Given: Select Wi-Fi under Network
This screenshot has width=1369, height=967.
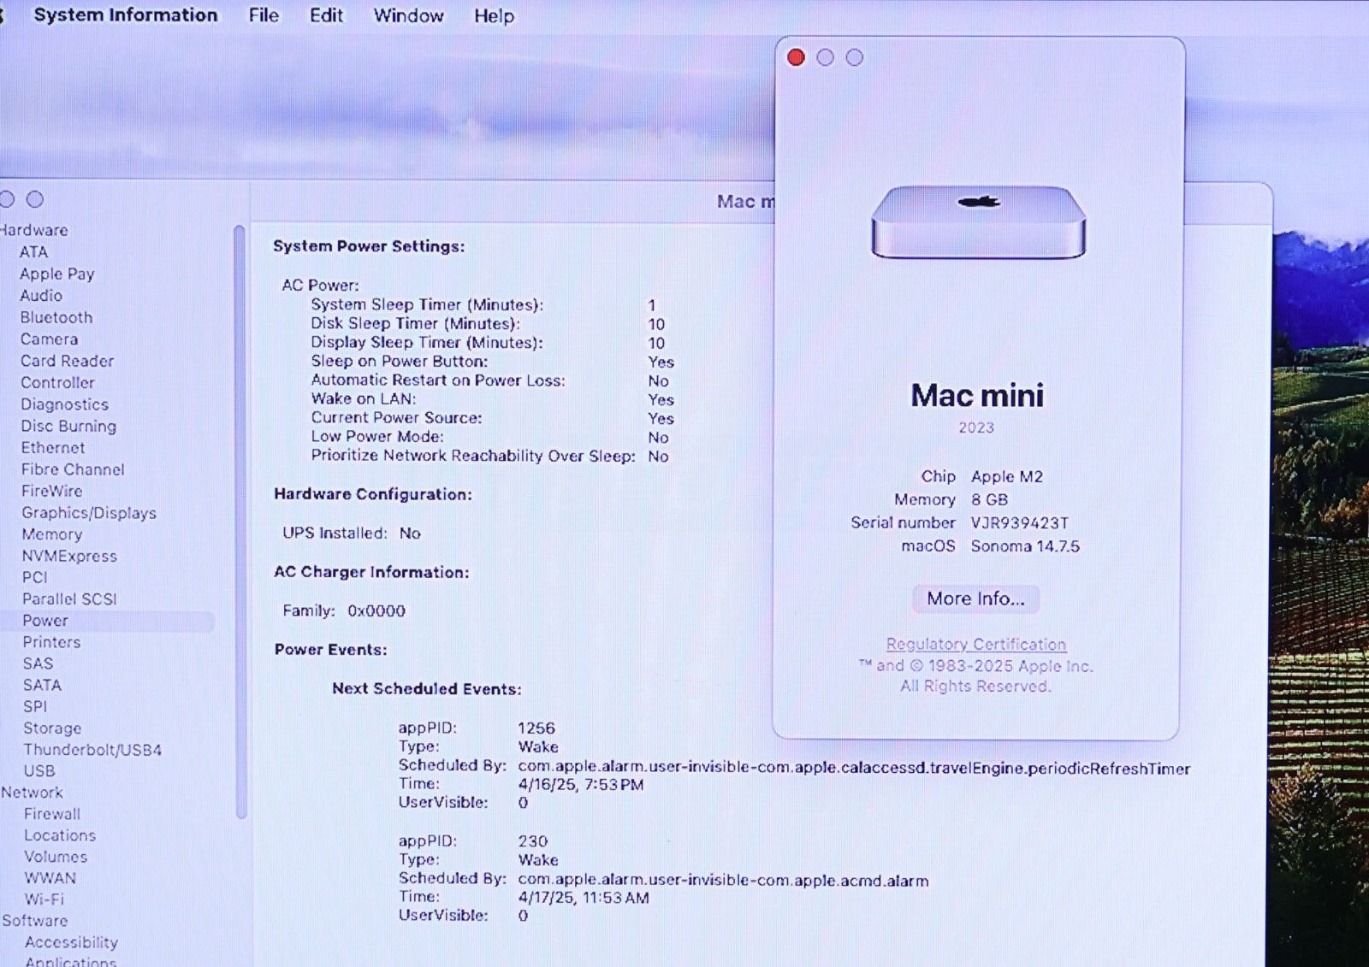Looking at the screenshot, I should pyautogui.click(x=44, y=899).
